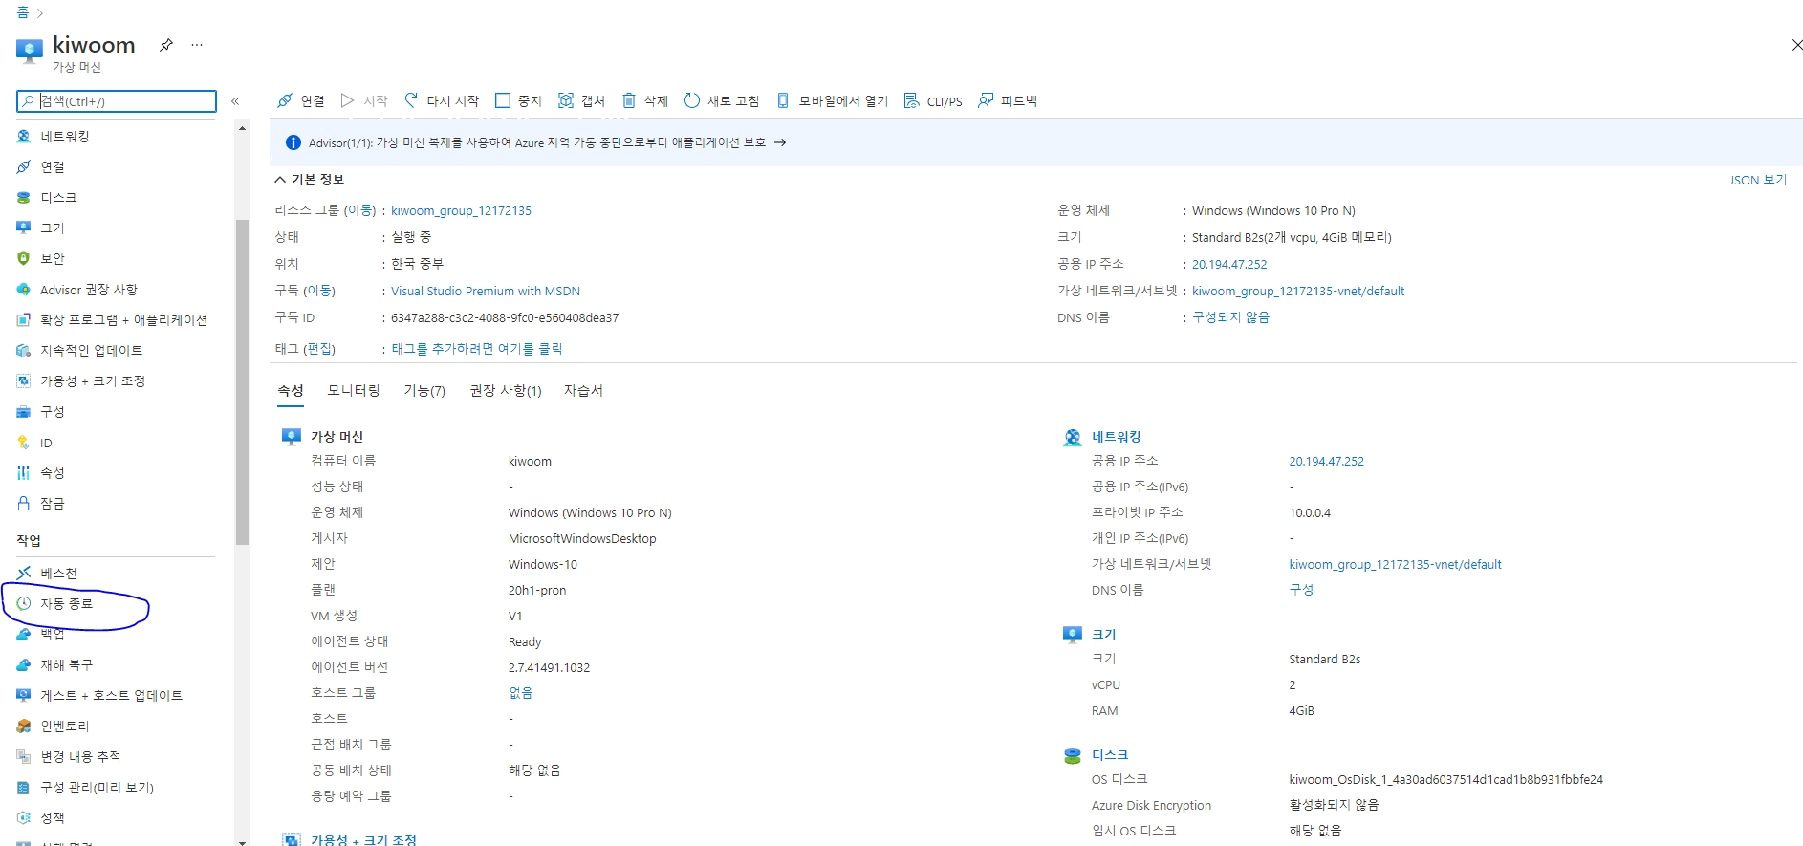Open 지속적인 업데이트 in sidebar
The image size is (1803, 846).
pyautogui.click(x=91, y=350)
